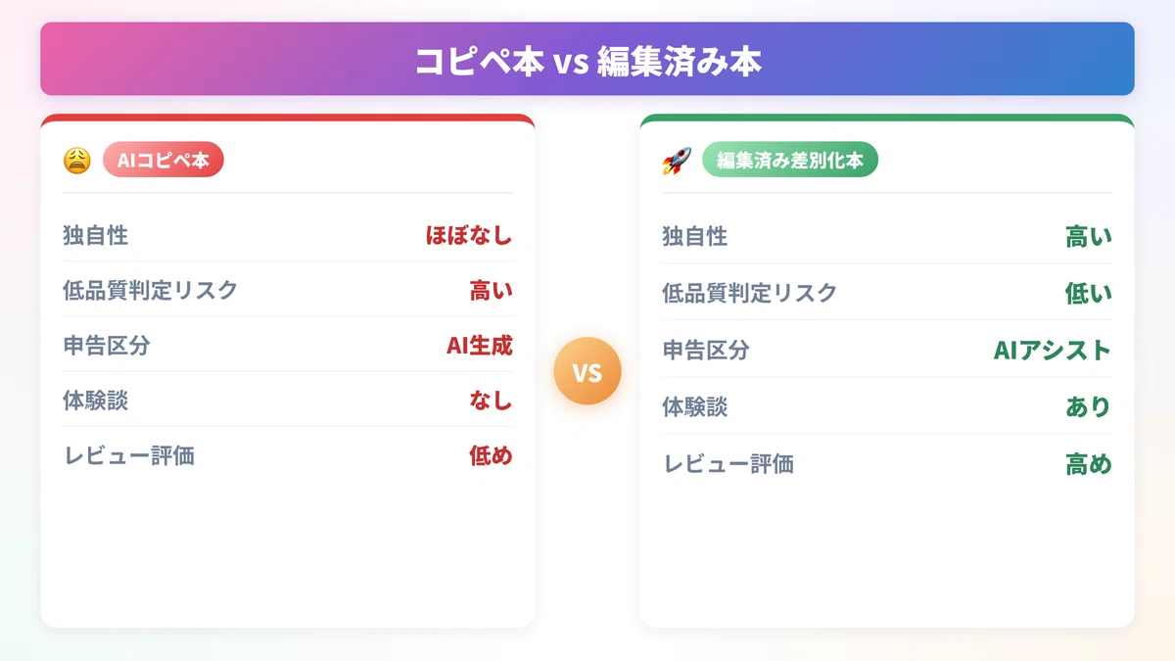
Task: Click the red ほぼなし value text
Action: tap(469, 235)
